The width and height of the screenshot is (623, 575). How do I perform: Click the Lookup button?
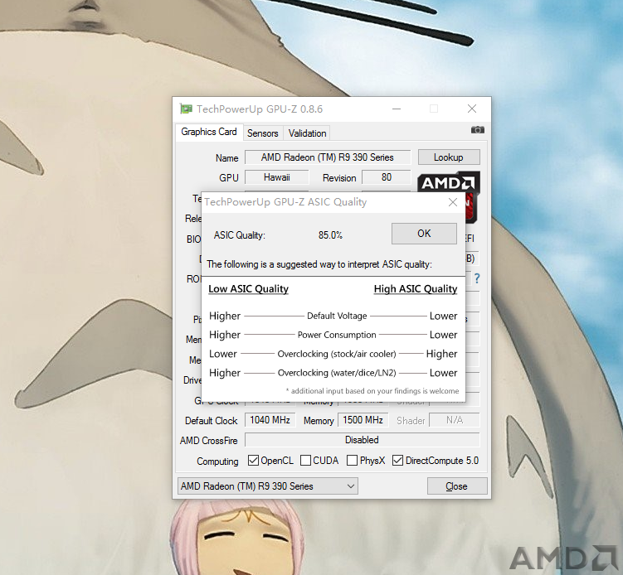[x=449, y=157]
